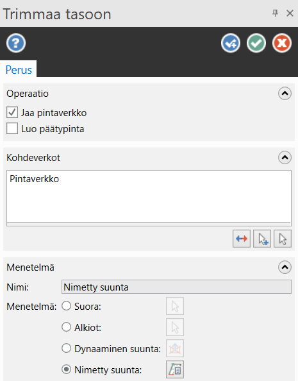The height and width of the screenshot is (381, 298).
Task: Switch to the Perus tab
Action: pos(19,70)
